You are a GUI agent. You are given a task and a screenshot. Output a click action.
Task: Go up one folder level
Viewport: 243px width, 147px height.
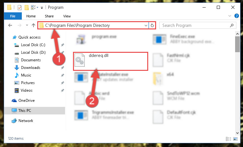point(33,25)
